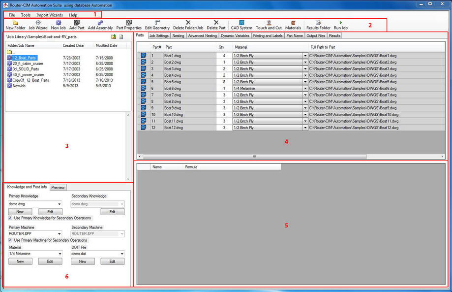The image size is (452, 292).
Task: Click part icon for Boat12.dwg row
Action: (143, 128)
